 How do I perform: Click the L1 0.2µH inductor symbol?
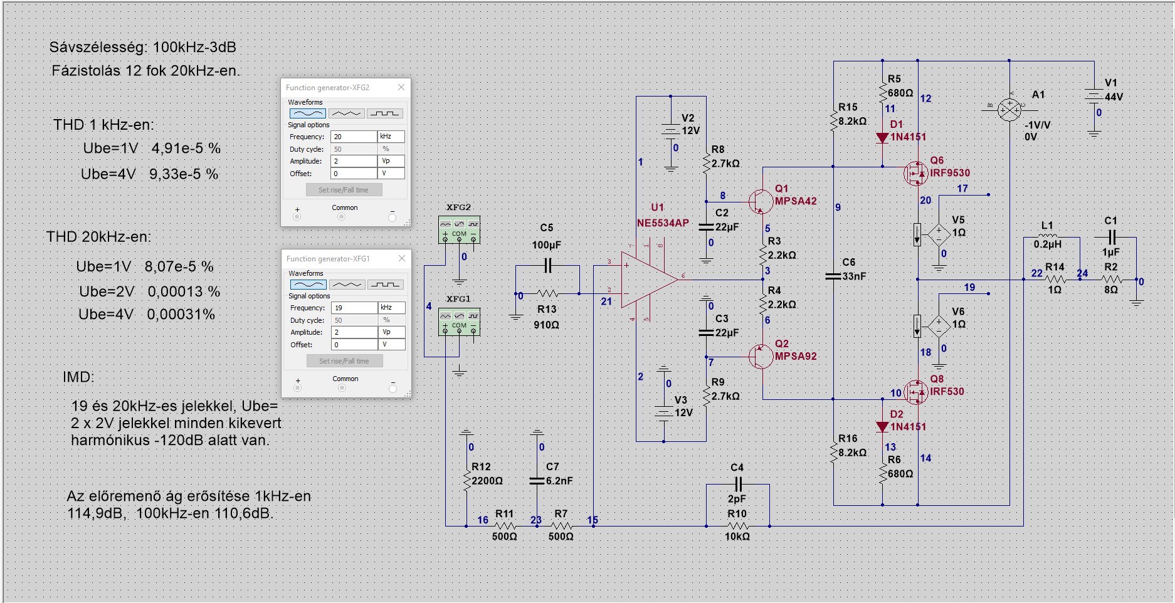1048,237
